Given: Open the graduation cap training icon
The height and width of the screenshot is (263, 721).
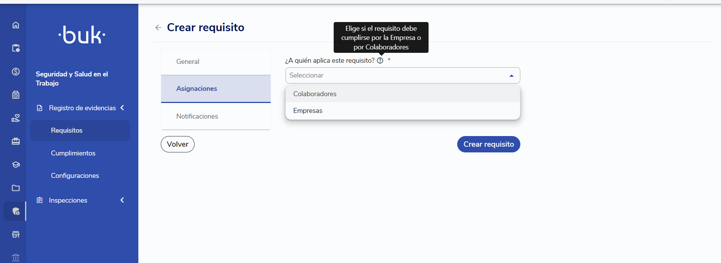Looking at the screenshot, I should point(16,165).
